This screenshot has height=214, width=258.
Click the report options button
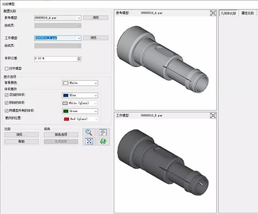pos(61,135)
